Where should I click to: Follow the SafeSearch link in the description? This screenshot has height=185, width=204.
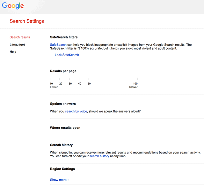tap(58, 45)
